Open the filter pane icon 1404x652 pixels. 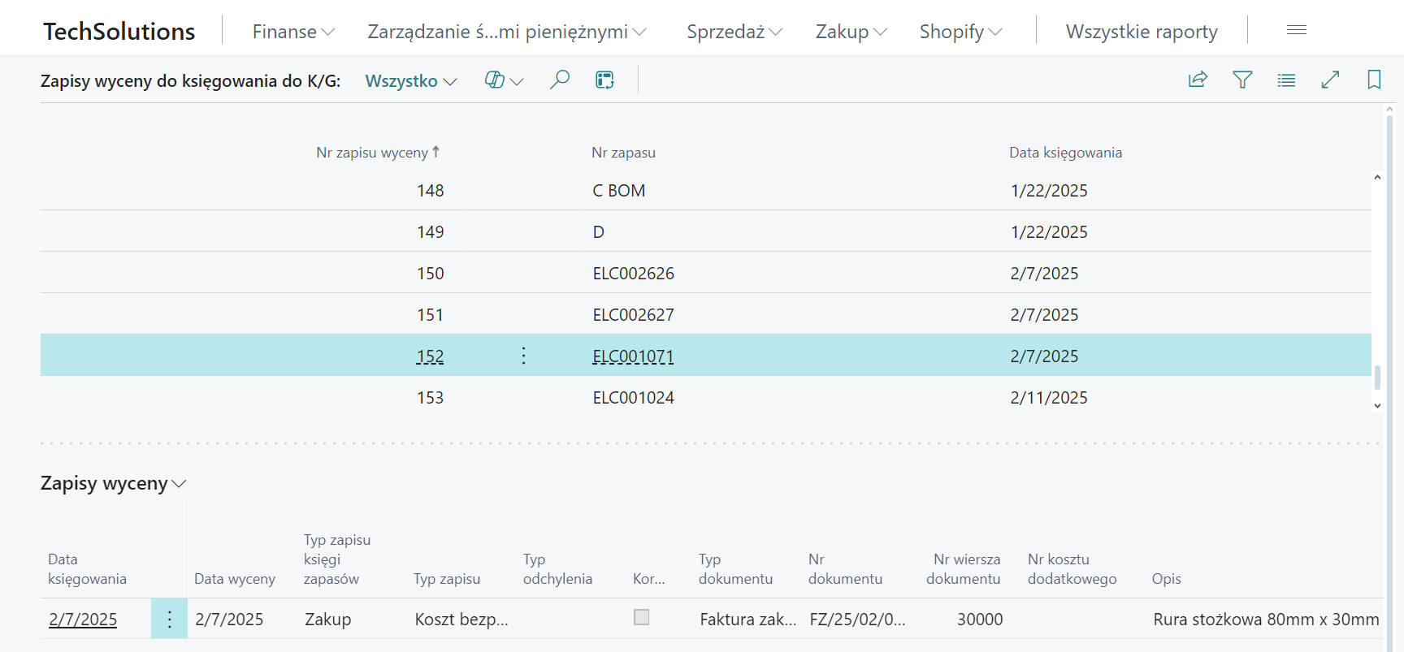coord(1242,80)
